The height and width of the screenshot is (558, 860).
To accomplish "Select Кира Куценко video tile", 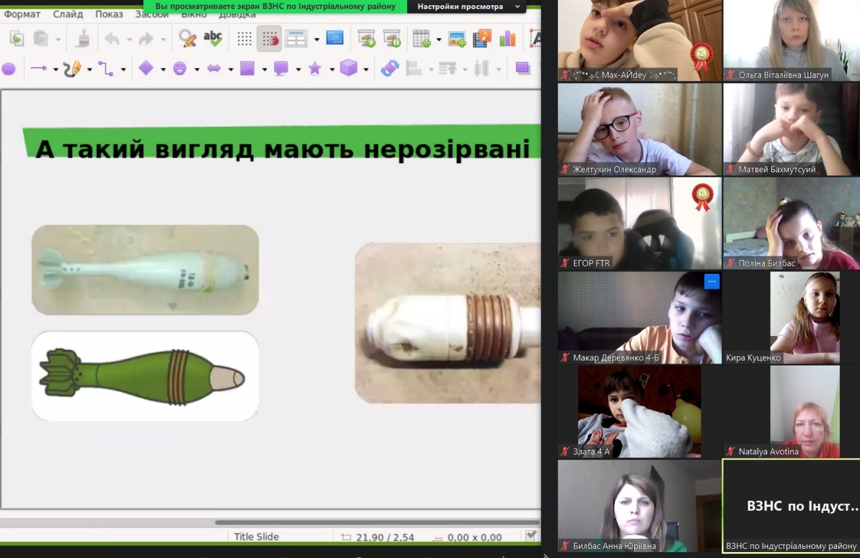I will (x=791, y=318).
